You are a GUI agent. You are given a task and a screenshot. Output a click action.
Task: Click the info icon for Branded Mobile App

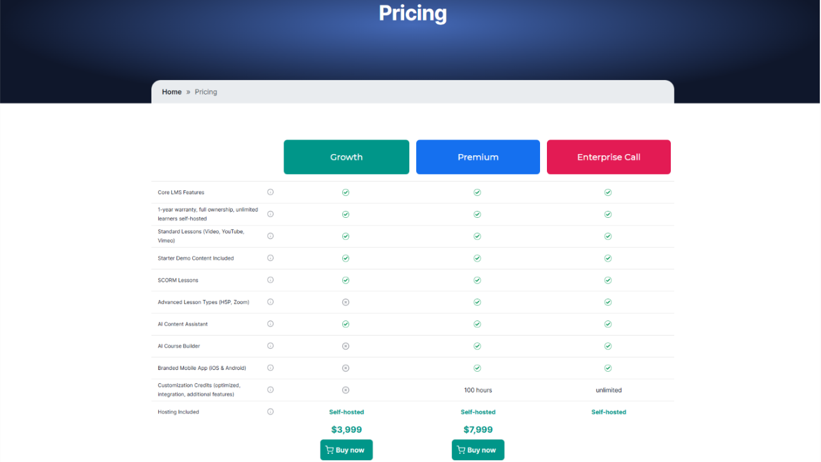click(270, 368)
